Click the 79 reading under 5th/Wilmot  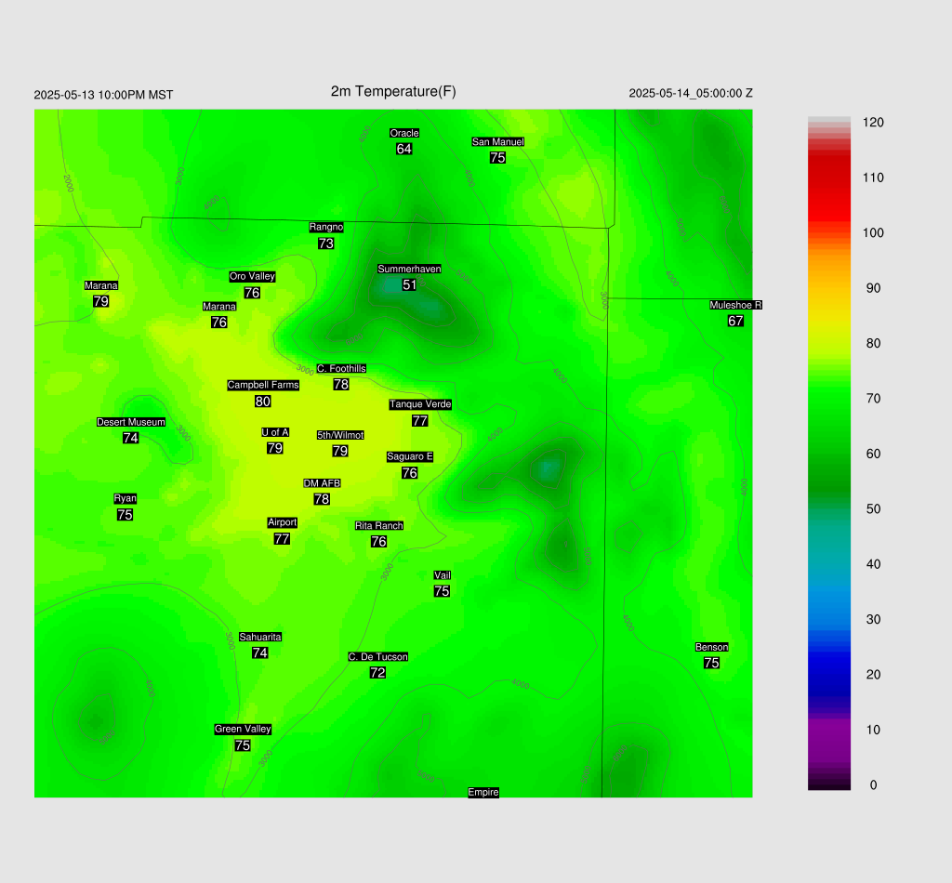point(340,451)
